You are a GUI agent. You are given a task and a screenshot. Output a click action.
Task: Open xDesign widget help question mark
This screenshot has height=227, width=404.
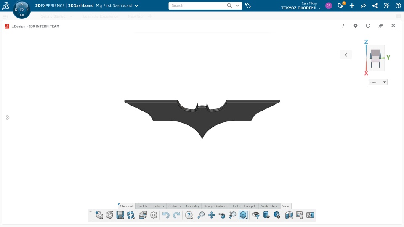pyautogui.click(x=343, y=26)
